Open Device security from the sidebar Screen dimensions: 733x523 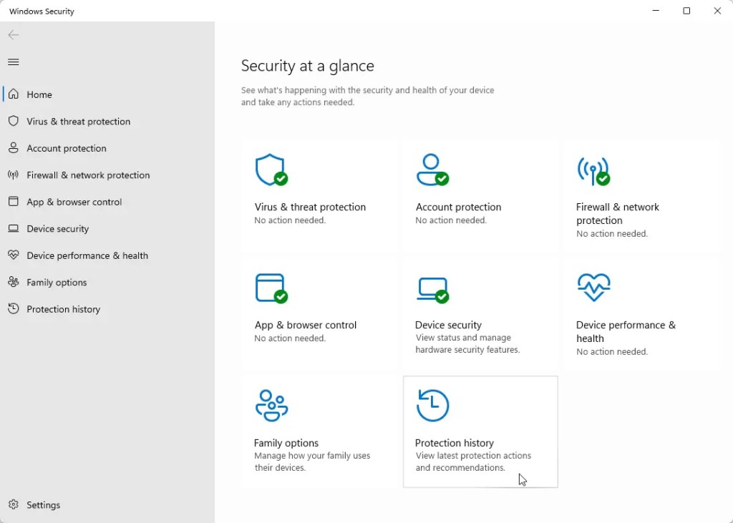(x=58, y=229)
